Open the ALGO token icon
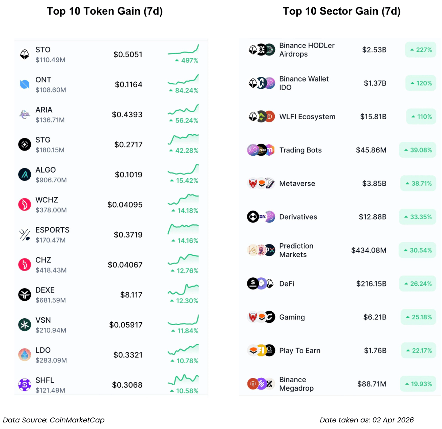Image resolution: width=442 pixels, height=429 pixels. [24, 175]
